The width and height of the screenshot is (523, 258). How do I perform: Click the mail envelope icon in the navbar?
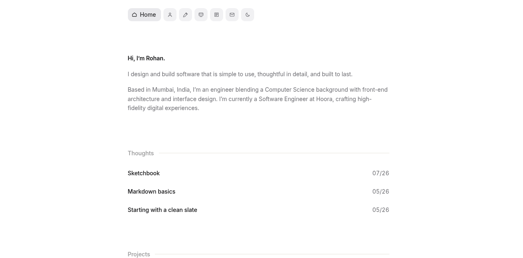(232, 15)
